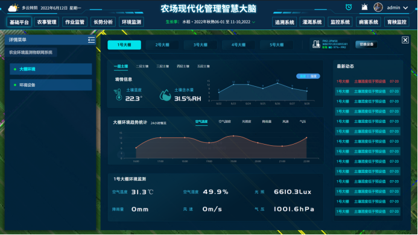Open the admin account dropdown arrow
The width and height of the screenshot is (418, 235).
(405, 8)
